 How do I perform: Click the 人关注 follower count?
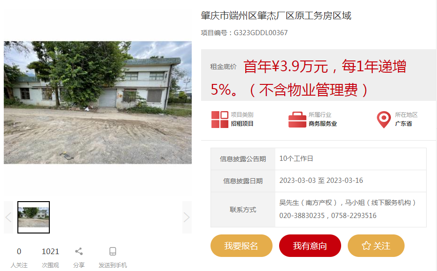pos(19,258)
